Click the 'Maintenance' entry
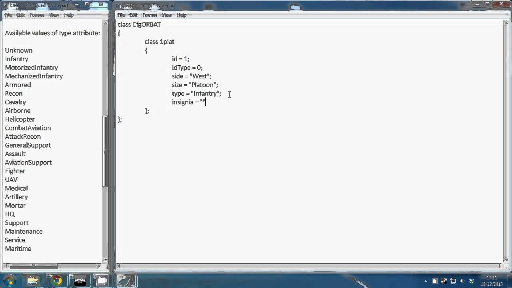This screenshot has height=288, width=512. (x=24, y=231)
